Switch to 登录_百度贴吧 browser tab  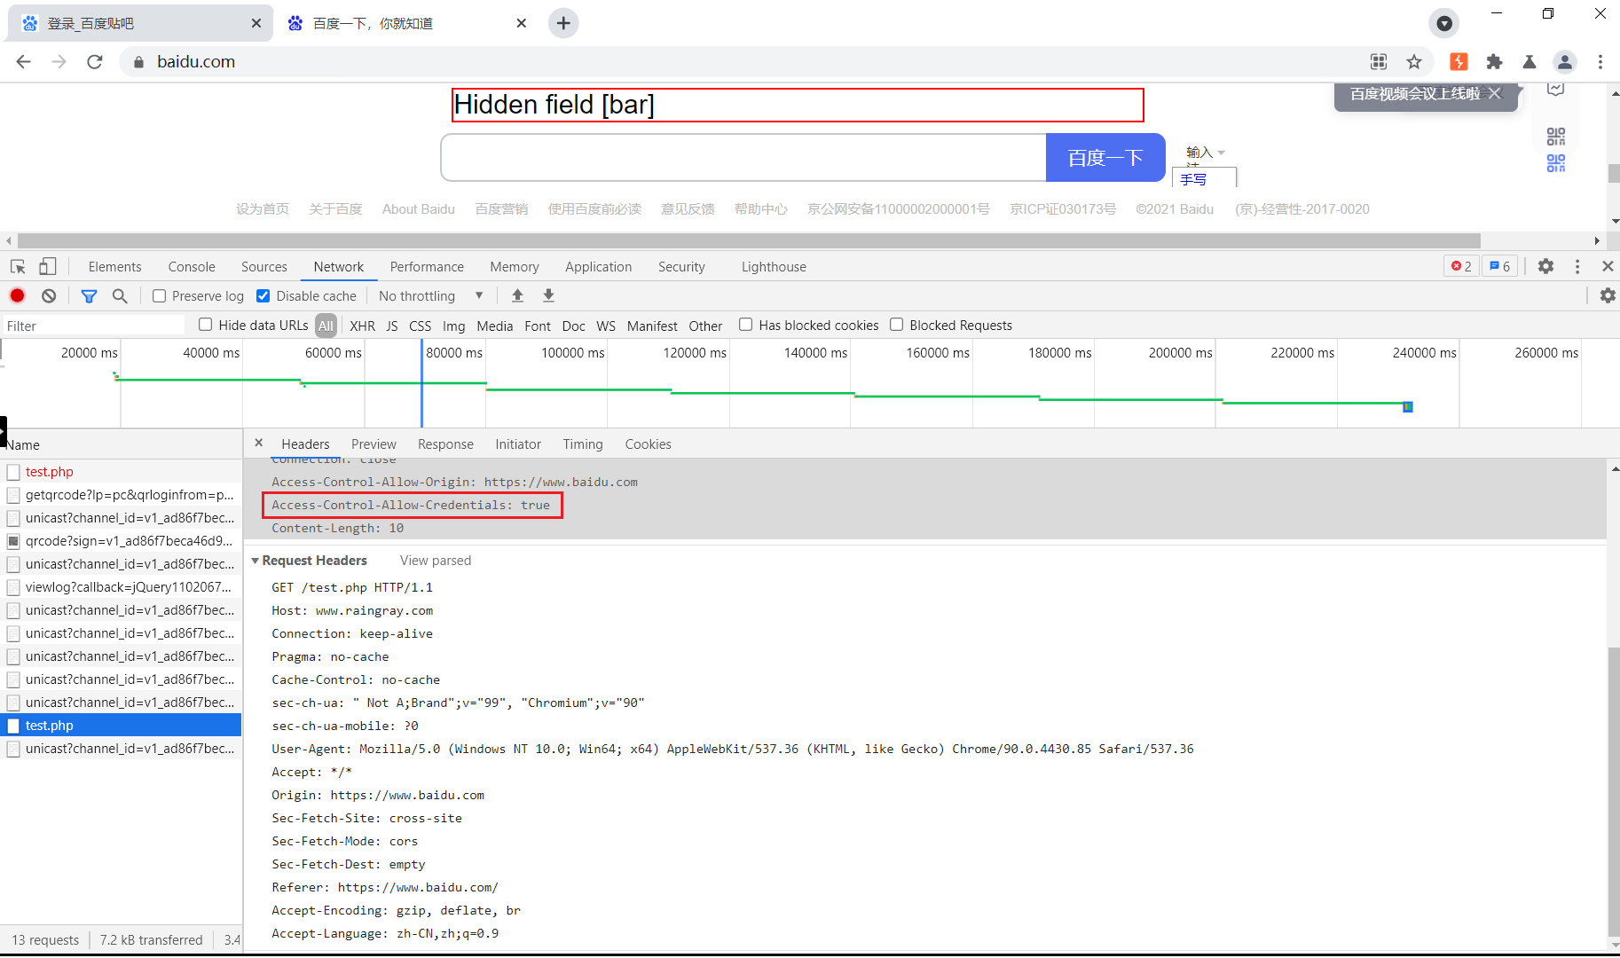(140, 23)
